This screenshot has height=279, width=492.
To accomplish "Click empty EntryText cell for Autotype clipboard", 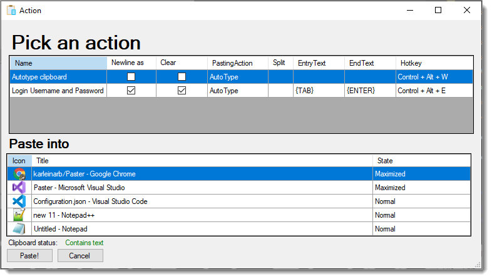I will click(x=319, y=77).
